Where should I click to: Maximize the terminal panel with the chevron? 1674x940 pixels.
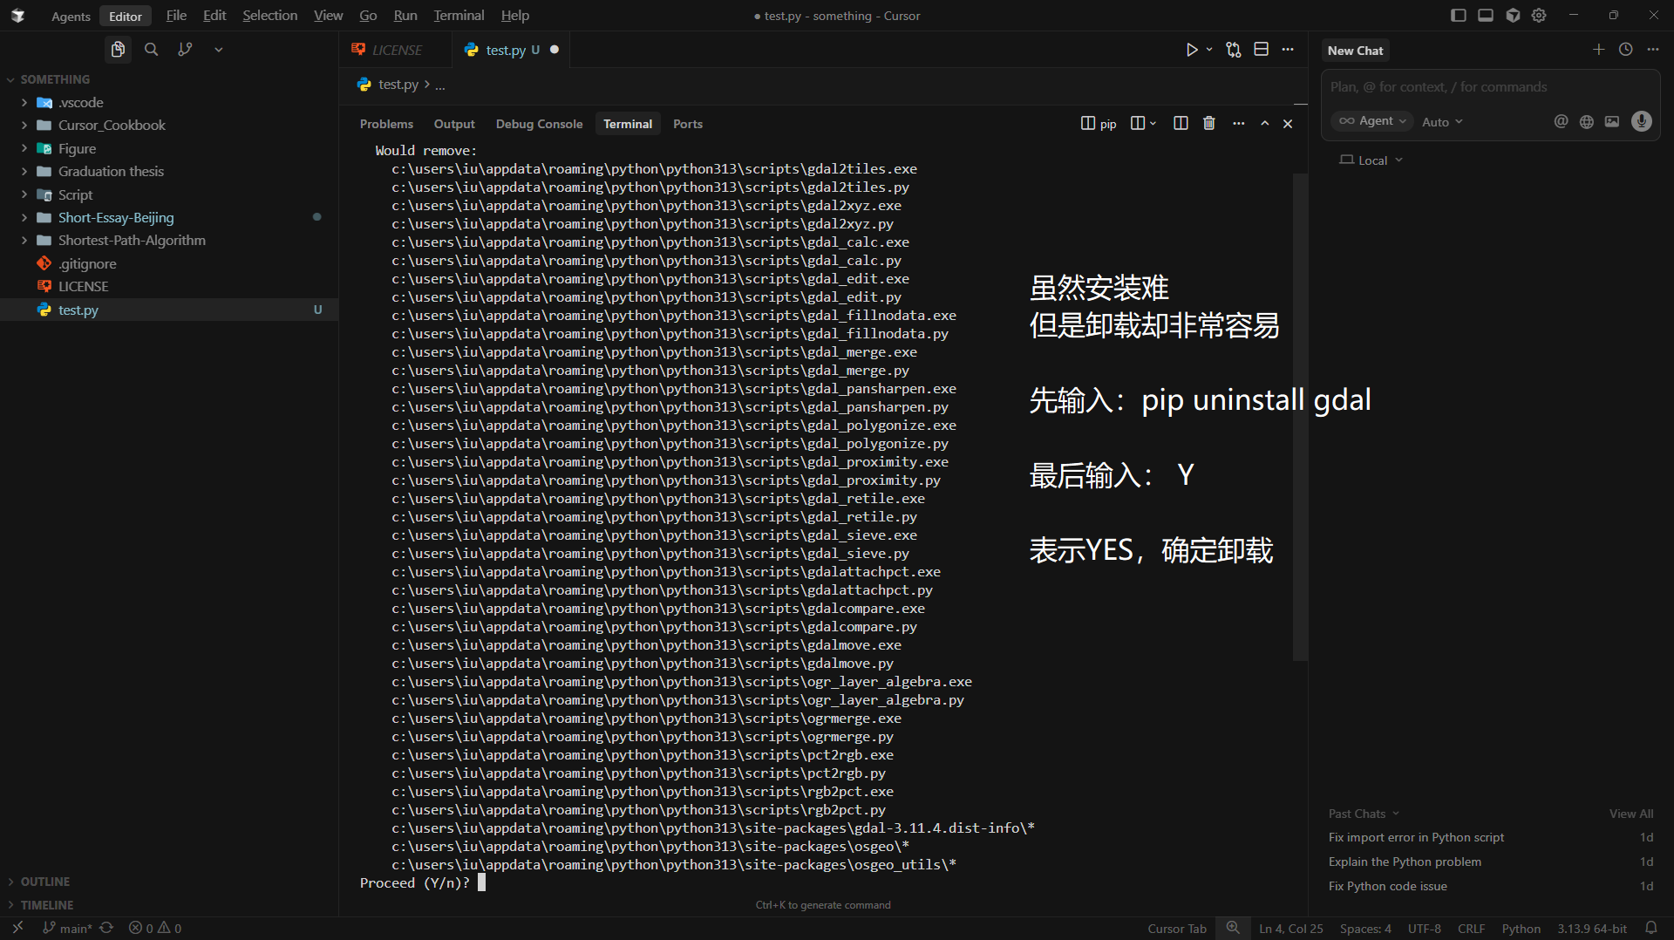(x=1264, y=123)
